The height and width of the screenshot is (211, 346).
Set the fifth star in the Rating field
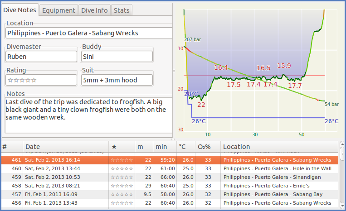[34, 80]
